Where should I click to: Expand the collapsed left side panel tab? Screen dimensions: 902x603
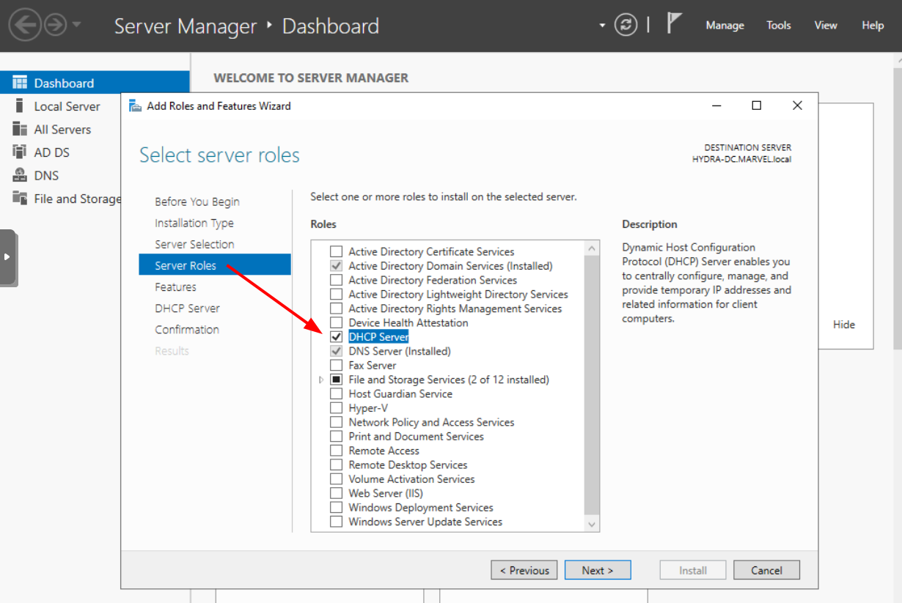point(8,257)
